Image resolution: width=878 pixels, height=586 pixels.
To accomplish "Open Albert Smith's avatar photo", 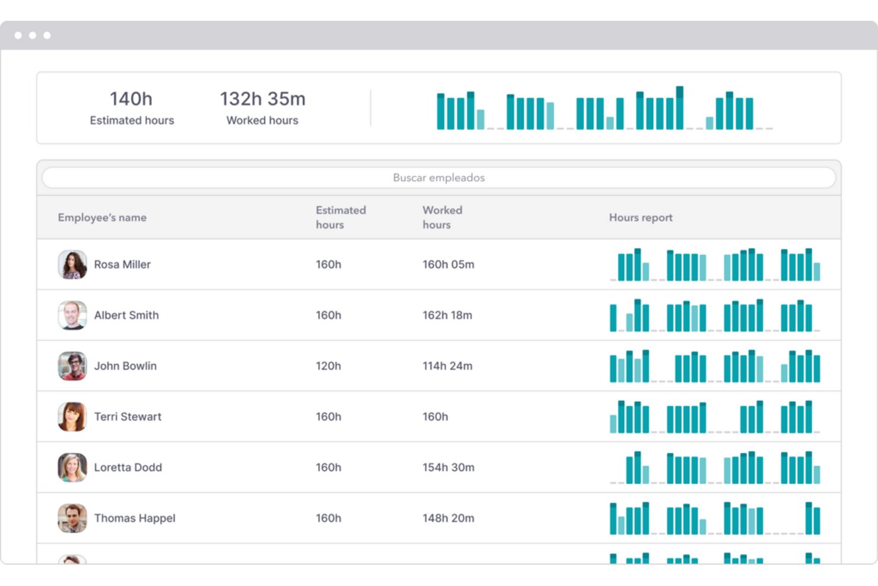I will (72, 315).
